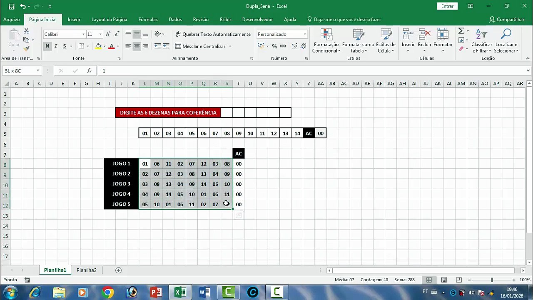Screen dimensions: 533x300
Task: Activate the Format Painter brush
Action: 27,49
